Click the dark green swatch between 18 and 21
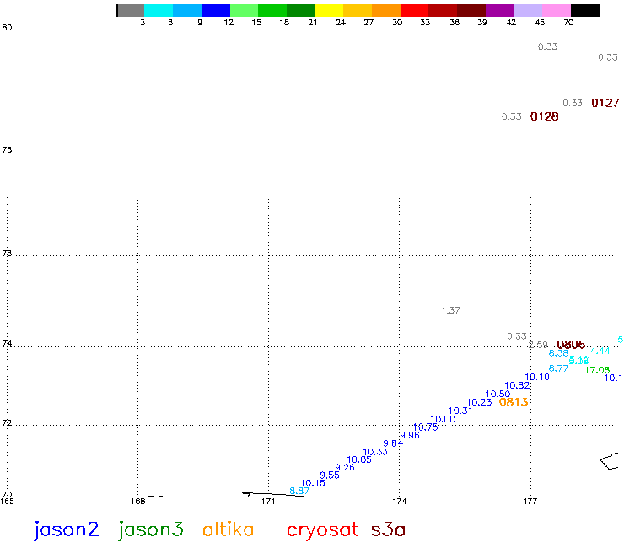The height and width of the screenshot is (548, 624). tap(301, 10)
